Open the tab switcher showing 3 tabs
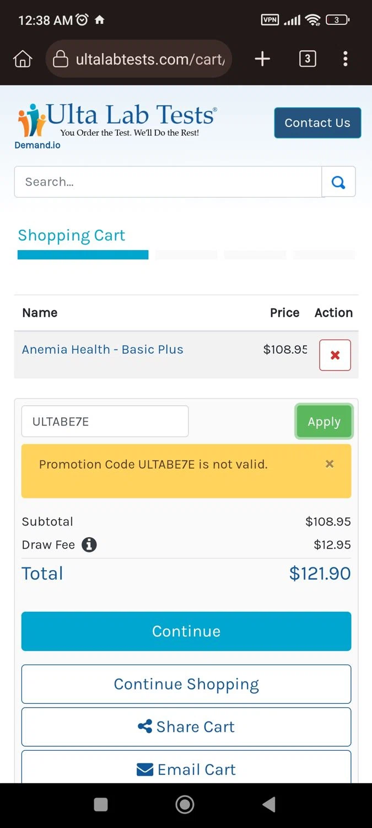This screenshot has width=372, height=828. coord(308,59)
